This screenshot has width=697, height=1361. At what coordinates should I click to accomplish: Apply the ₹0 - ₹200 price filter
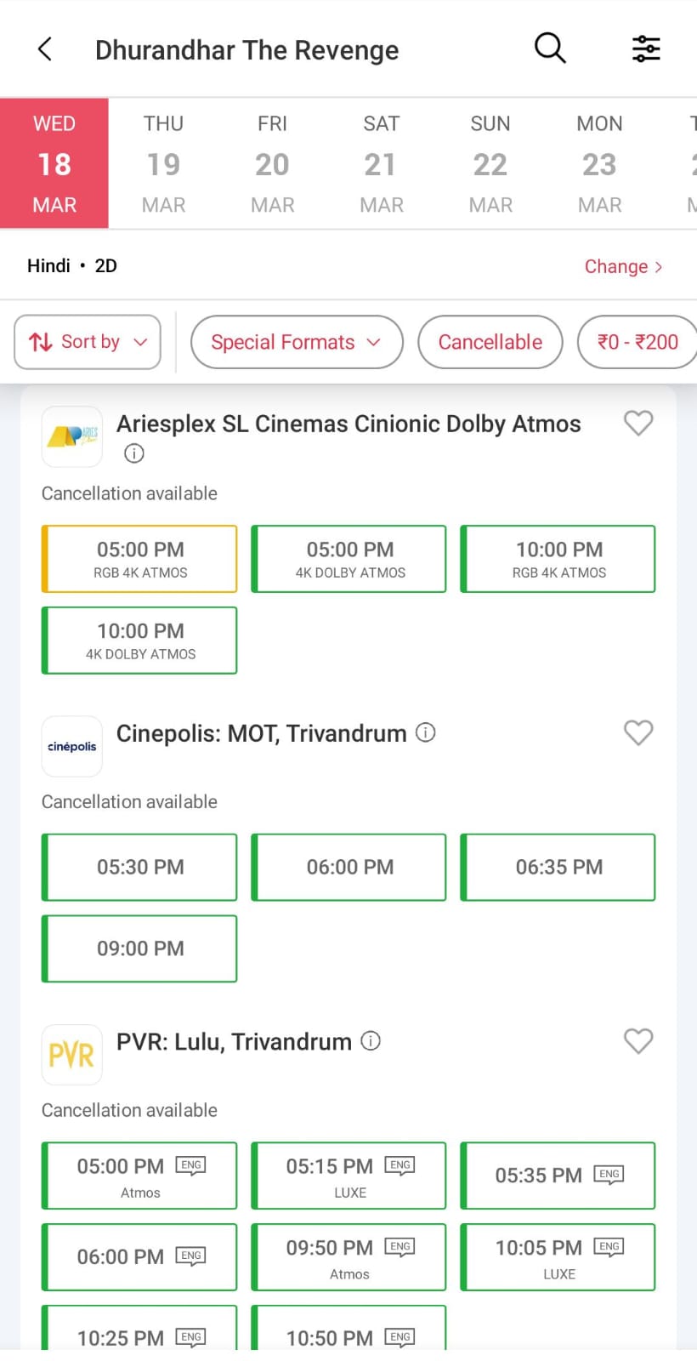[637, 342]
